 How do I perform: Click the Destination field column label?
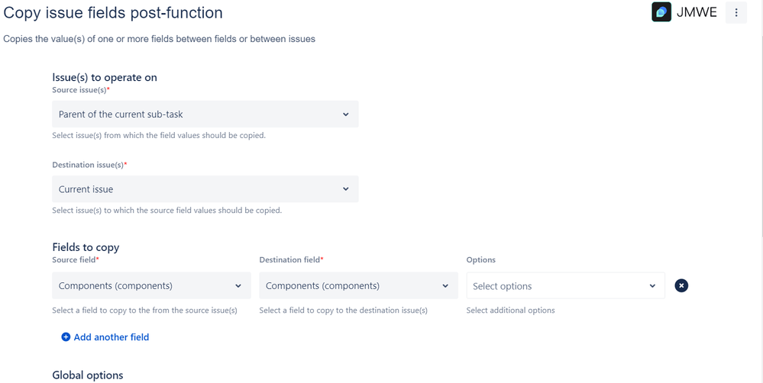coord(289,260)
